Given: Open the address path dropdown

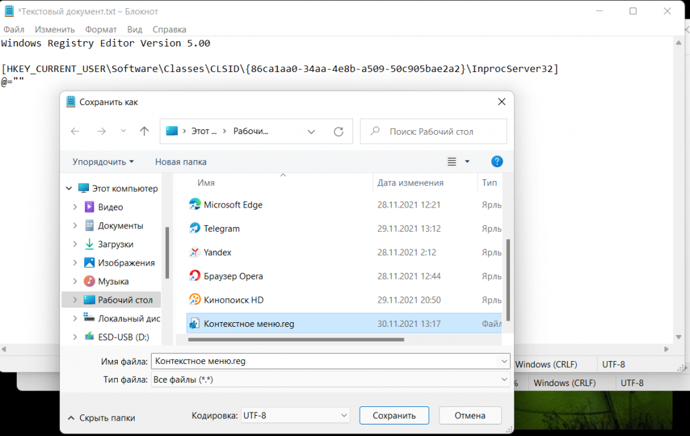Looking at the screenshot, I should tap(311, 131).
